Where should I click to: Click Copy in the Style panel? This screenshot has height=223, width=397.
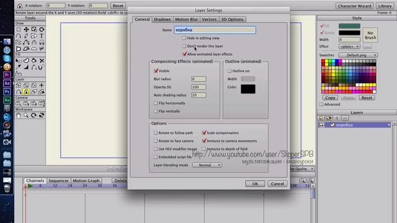(330, 98)
